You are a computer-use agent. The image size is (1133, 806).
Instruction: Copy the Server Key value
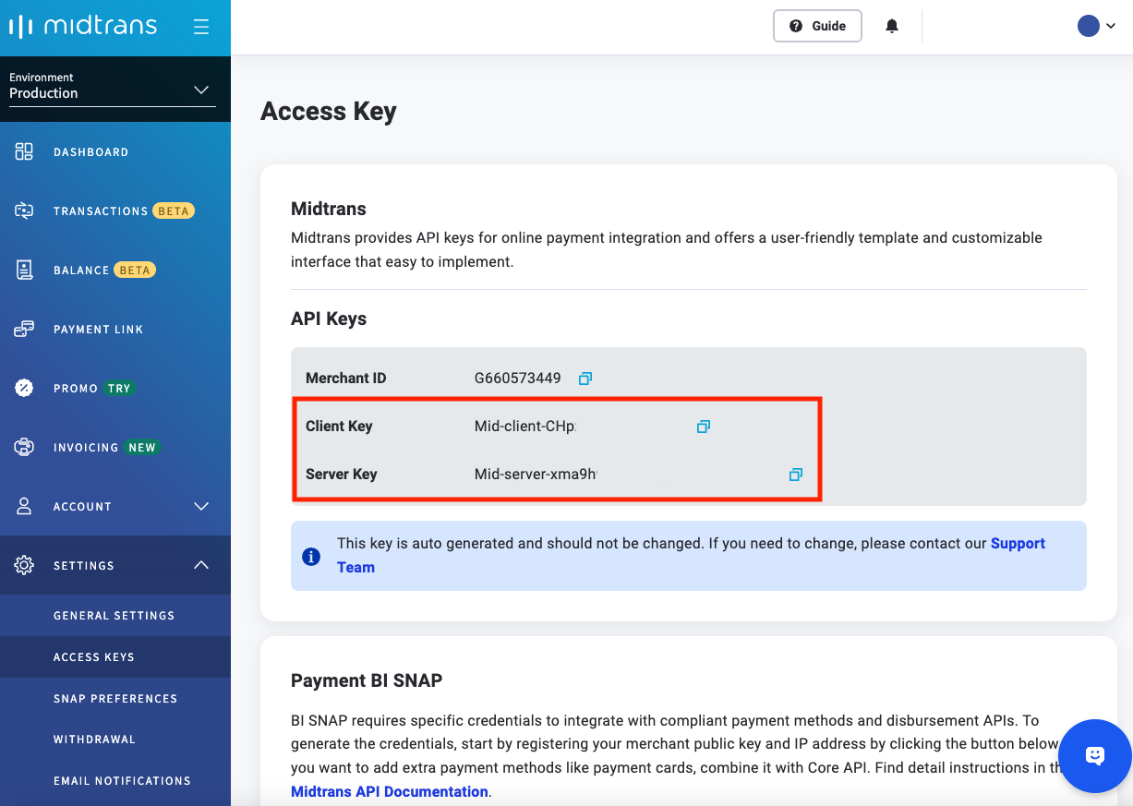(x=796, y=475)
